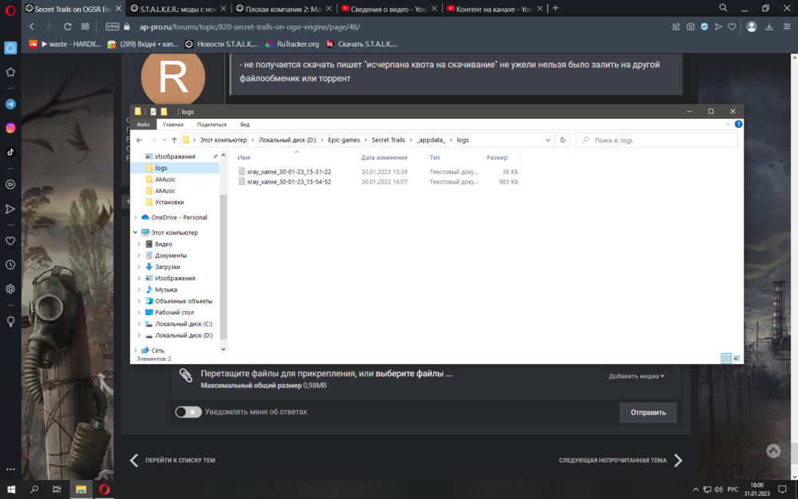Open the Opera downloads icon

click(x=769, y=26)
